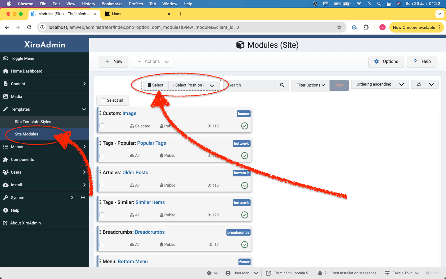Toggle published status of Custom Image module
The image size is (446, 279).
click(245, 126)
